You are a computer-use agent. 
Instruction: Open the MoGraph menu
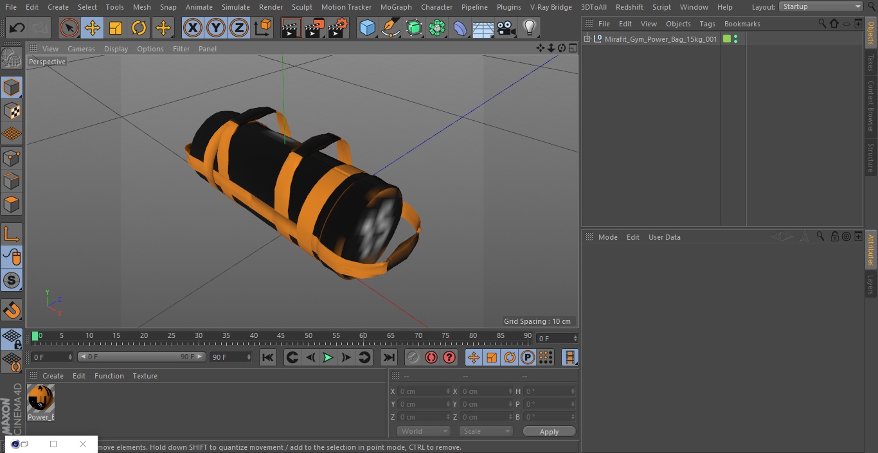396,7
